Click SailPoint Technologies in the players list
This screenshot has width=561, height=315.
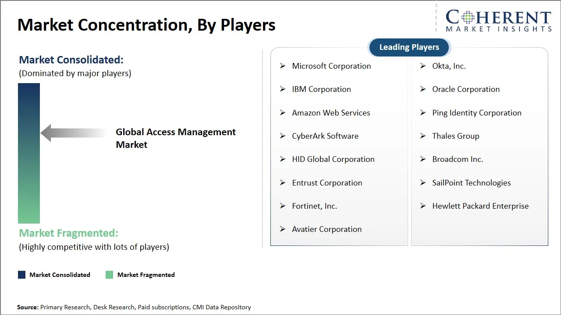[x=471, y=182]
